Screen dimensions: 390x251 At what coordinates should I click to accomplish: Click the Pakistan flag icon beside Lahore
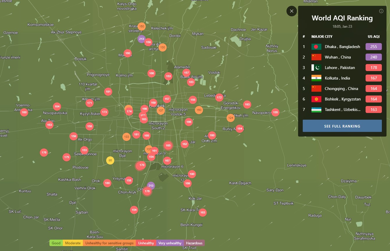[x=316, y=68]
